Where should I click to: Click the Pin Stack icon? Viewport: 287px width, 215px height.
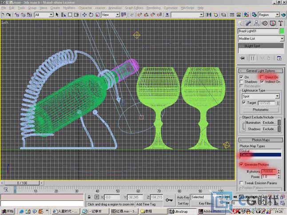pyautogui.click(x=242, y=58)
